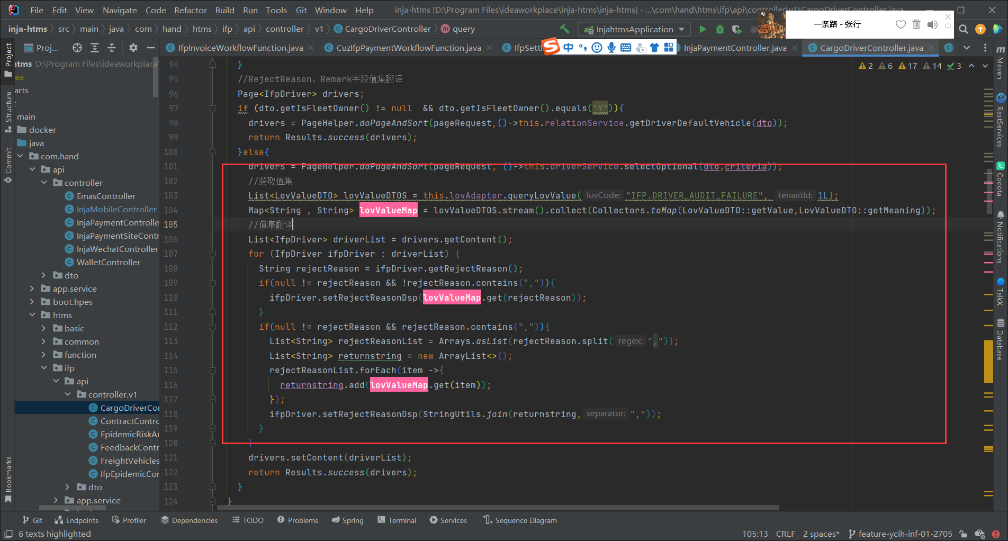The height and width of the screenshot is (541, 1008).
Task: Open the Terminal tool window
Action: 397,520
